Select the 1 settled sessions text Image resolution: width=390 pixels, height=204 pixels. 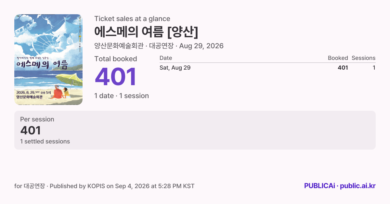(x=45, y=142)
